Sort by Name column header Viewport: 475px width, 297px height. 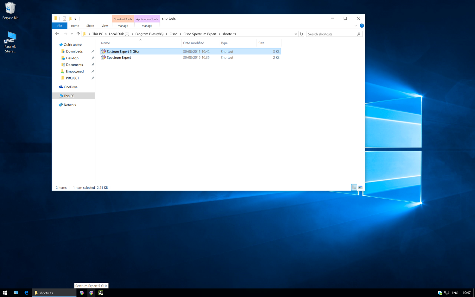click(140, 43)
